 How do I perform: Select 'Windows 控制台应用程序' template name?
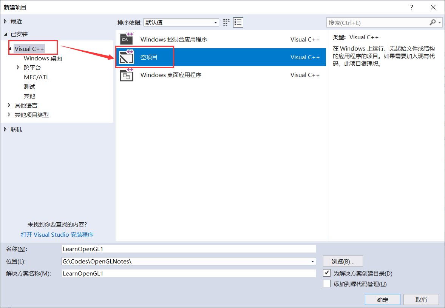point(174,39)
